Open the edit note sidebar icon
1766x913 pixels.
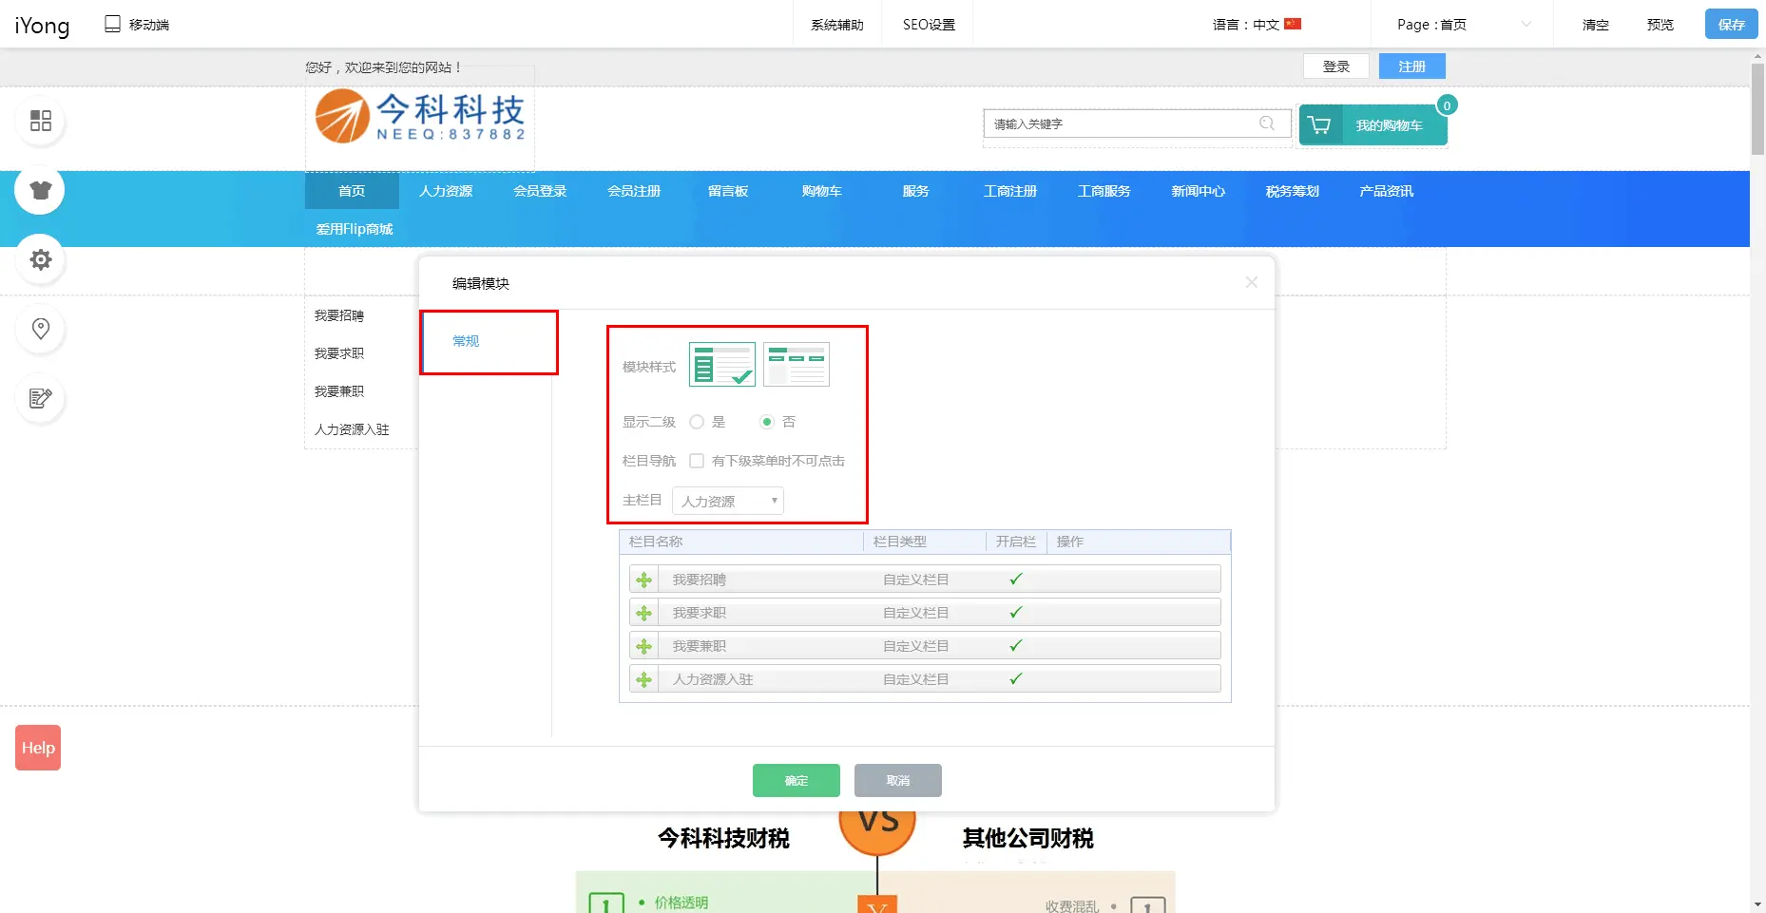40,398
